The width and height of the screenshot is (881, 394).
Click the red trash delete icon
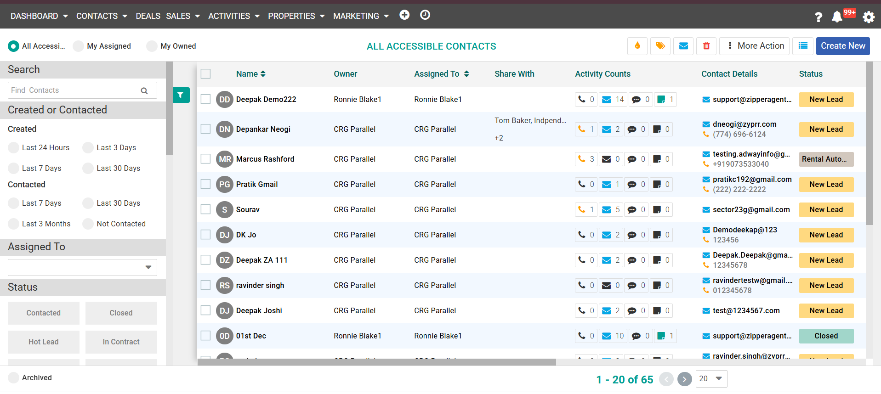(706, 46)
